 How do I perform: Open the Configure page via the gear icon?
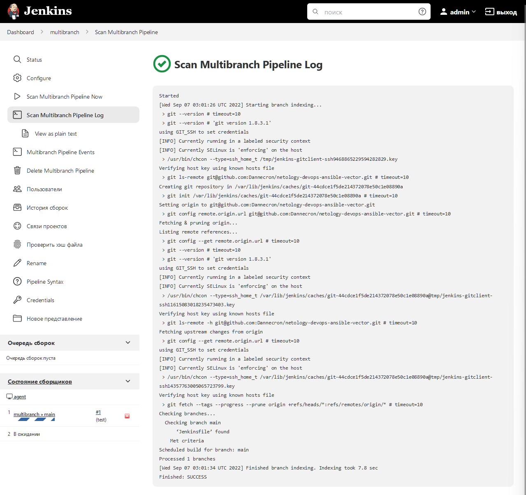pos(17,78)
